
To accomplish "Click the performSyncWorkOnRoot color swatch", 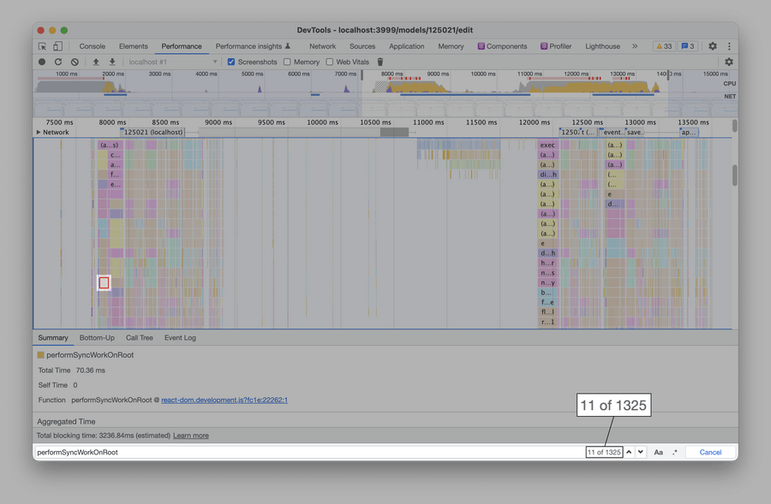I will pyautogui.click(x=41, y=354).
